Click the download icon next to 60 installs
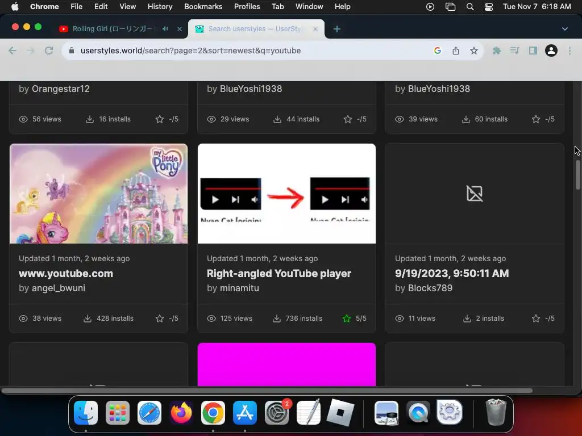582x436 pixels. point(466,119)
